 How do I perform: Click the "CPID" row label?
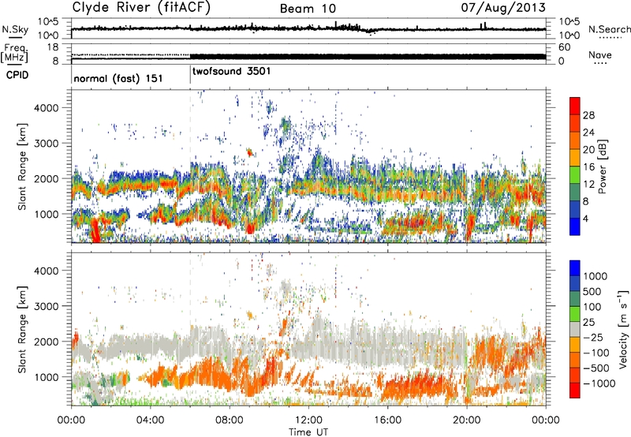[17, 75]
